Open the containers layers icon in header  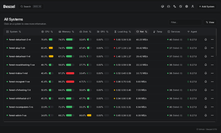(x=163, y=7)
